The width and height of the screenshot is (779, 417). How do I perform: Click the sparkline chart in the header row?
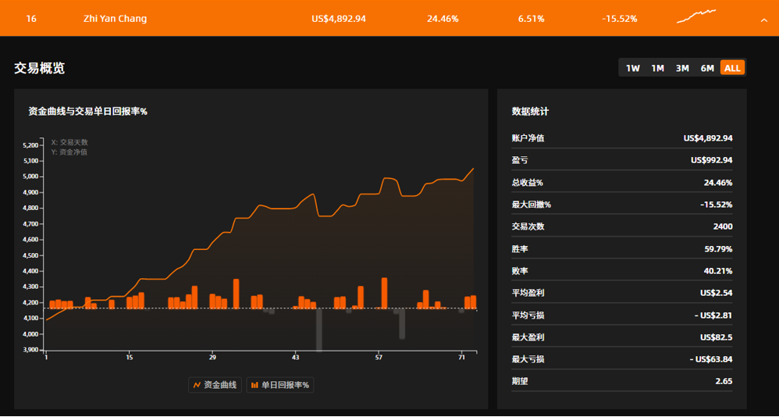(x=696, y=16)
